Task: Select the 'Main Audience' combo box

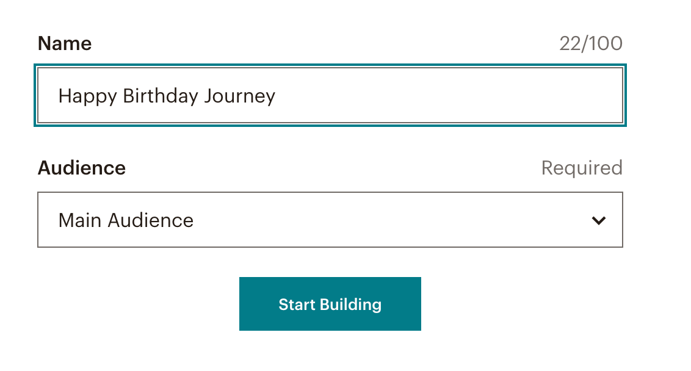Action: tap(330, 220)
